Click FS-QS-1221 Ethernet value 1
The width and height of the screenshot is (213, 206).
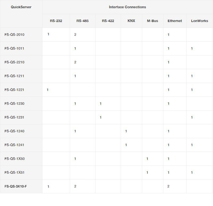coord(168,90)
